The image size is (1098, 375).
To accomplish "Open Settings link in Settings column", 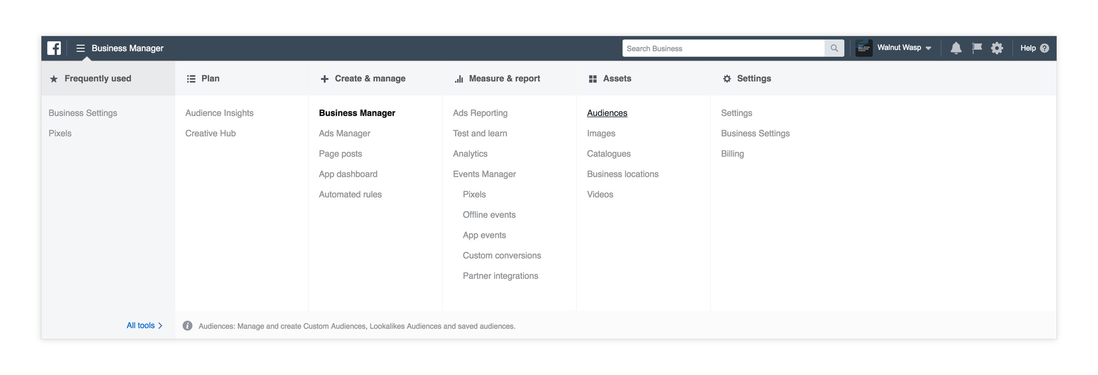I will (x=736, y=113).
